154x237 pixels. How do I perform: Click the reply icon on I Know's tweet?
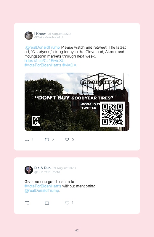pyautogui.click(x=27, y=140)
